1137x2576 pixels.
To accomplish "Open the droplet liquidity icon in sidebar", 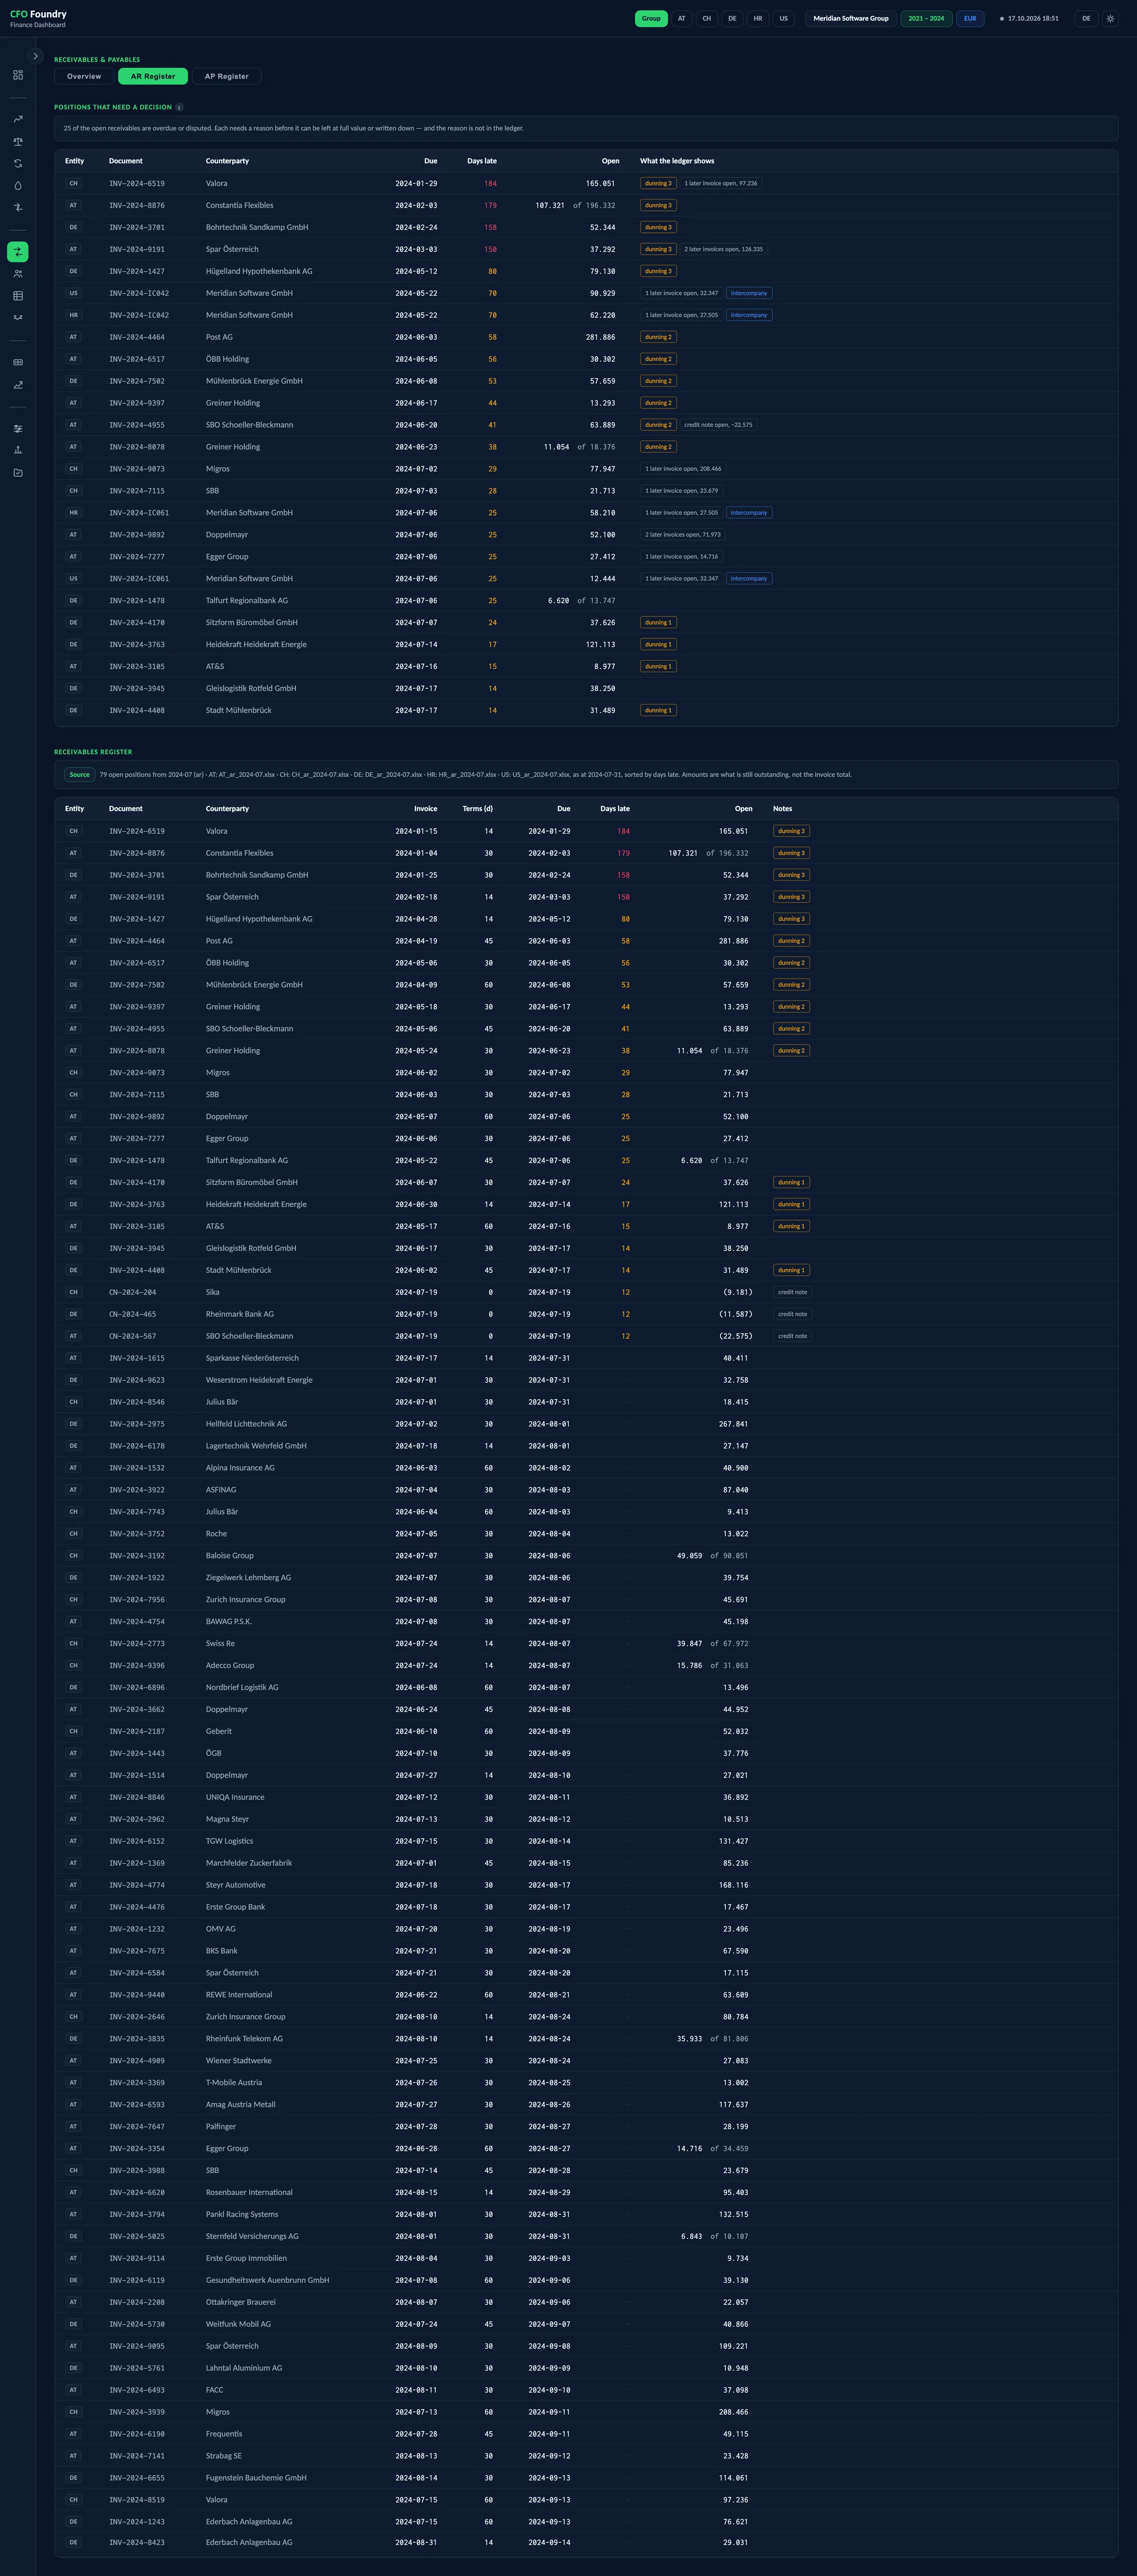I will tap(18, 185).
